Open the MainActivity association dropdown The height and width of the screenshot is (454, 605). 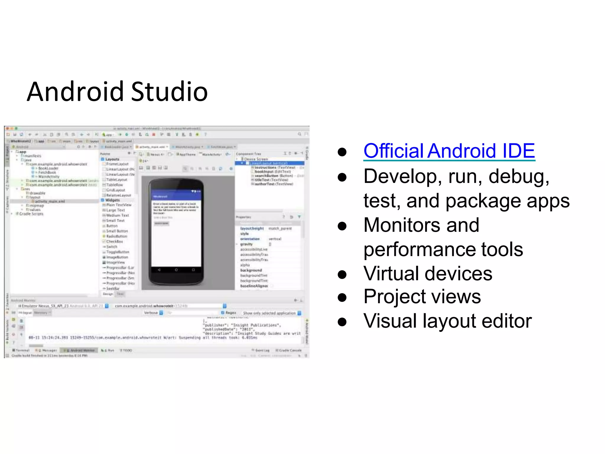tap(210, 154)
